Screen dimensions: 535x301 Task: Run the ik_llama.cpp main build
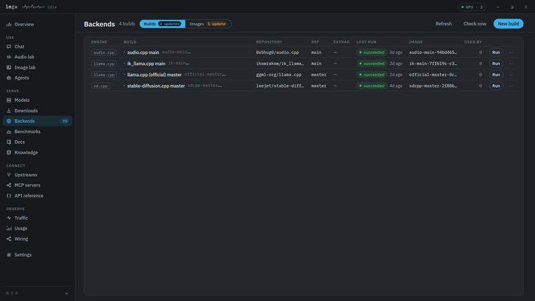(x=496, y=64)
